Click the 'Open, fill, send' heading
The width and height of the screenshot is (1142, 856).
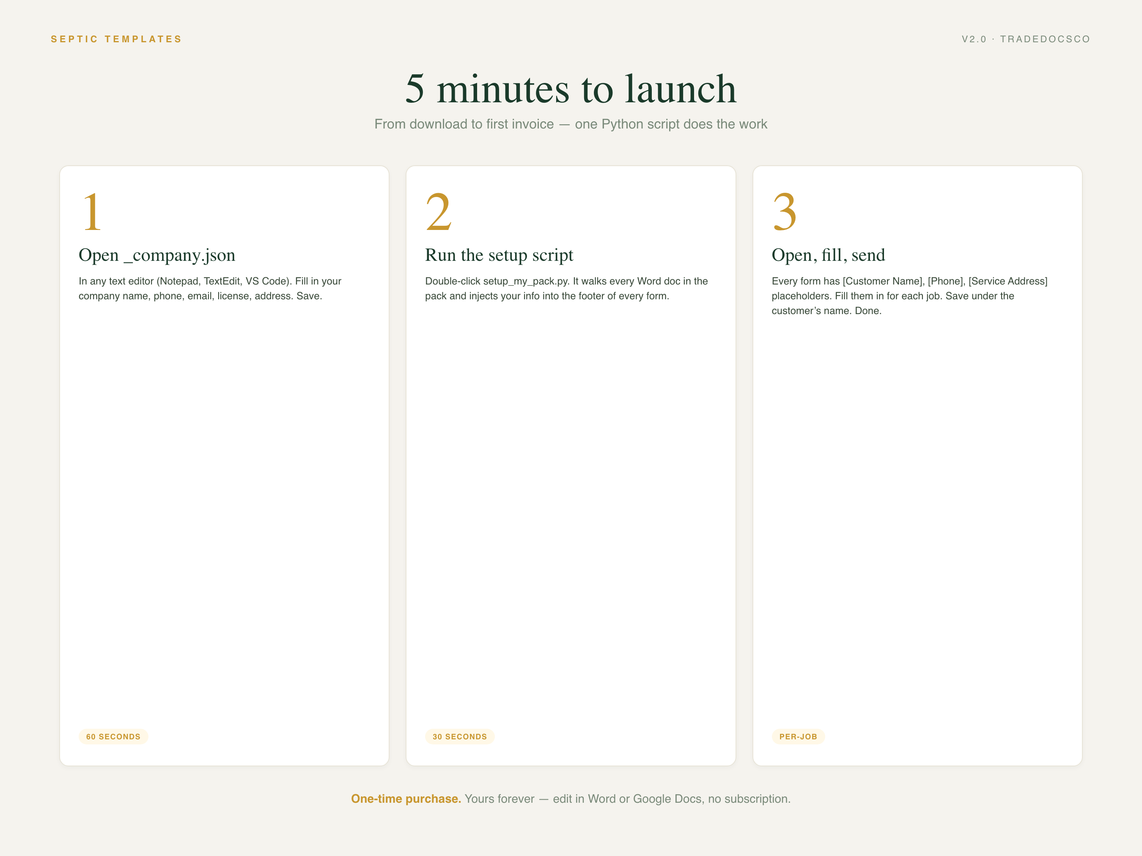[828, 255]
